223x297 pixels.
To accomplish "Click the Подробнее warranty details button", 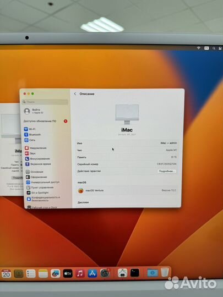I will pyautogui.click(x=166, y=171).
